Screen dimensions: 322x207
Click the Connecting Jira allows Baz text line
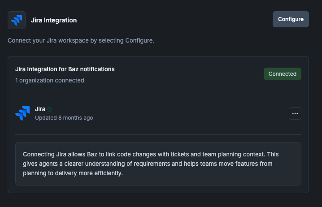coord(151,154)
